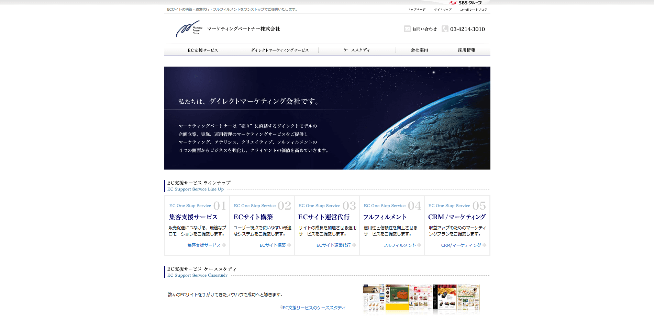Click the orange bag case study thumbnail
This screenshot has width=654, height=324.
click(397, 298)
